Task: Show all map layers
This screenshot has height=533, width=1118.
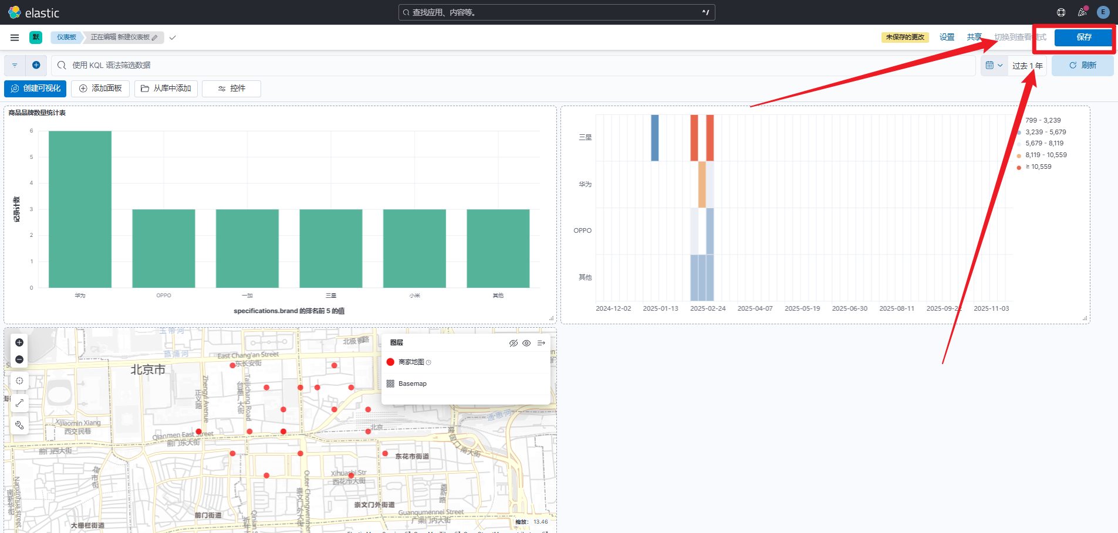Action: (526, 343)
